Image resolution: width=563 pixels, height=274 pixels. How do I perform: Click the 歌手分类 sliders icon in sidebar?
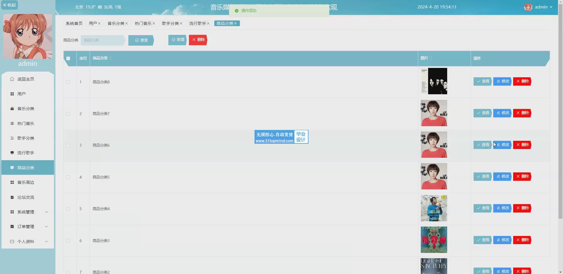click(12, 138)
